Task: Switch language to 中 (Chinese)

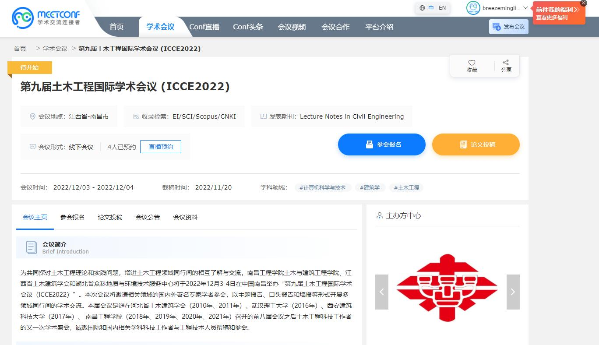Action: click(x=431, y=8)
